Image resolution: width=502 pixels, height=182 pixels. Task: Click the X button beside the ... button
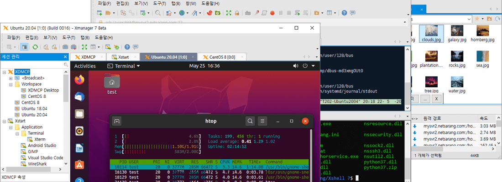[437, 99]
